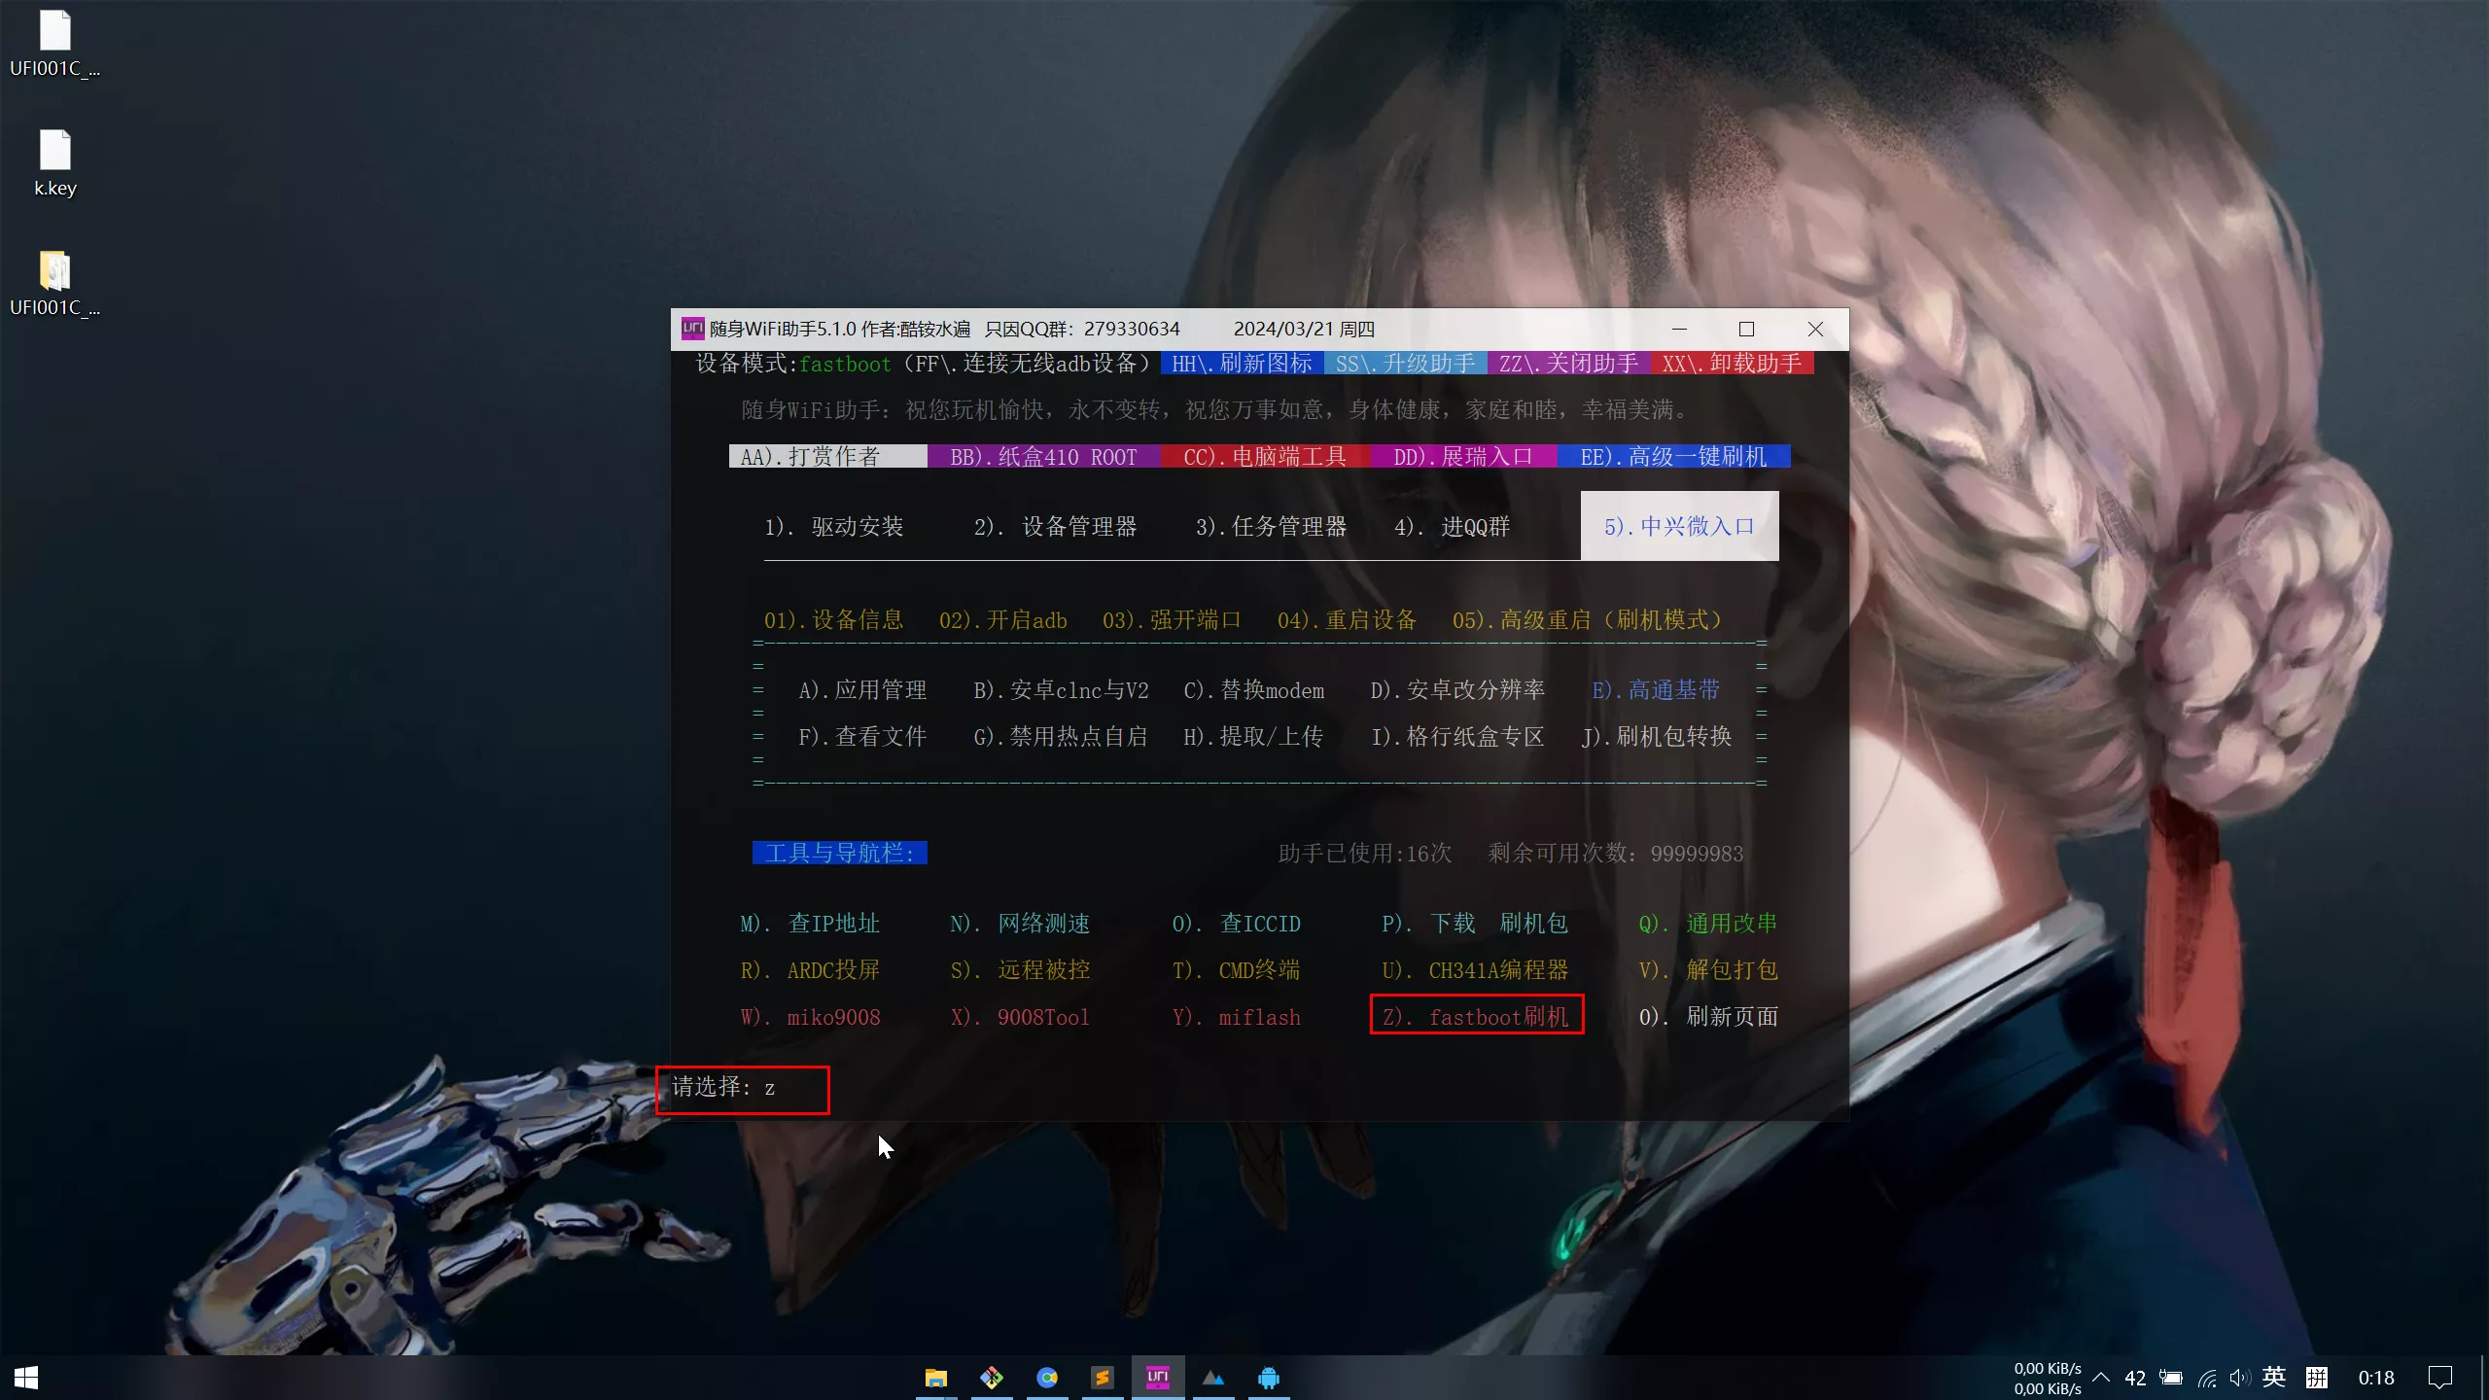The image size is (2489, 1400).
Task: Toggle the 英 input language indicator
Action: [x=2273, y=1378]
